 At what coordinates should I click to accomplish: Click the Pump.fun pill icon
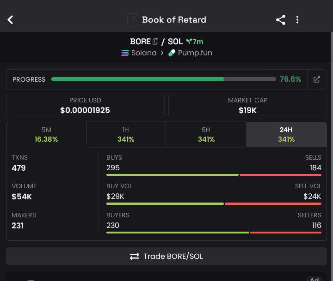point(172,53)
